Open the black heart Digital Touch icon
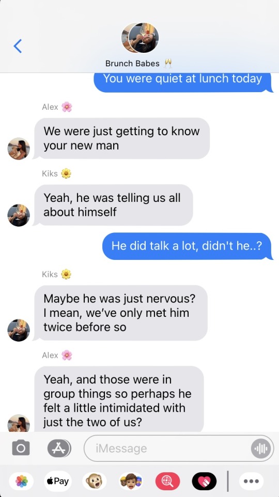Screen dimensions: 279x497 click(x=205, y=481)
